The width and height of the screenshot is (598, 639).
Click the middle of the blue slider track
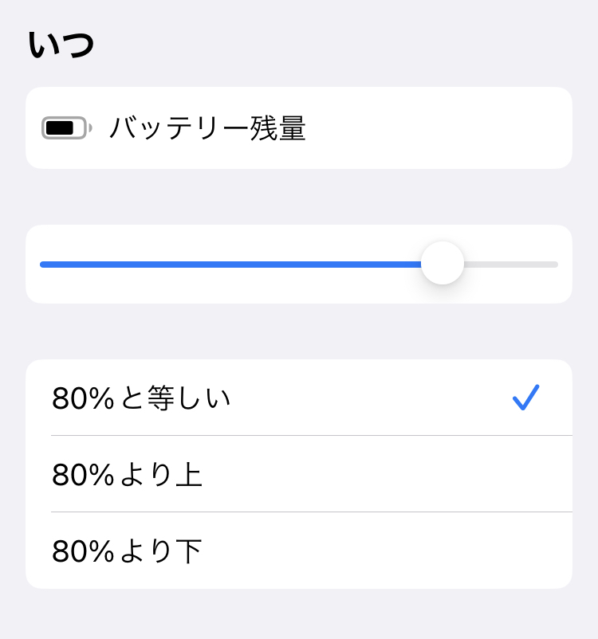pyautogui.click(x=231, y=264)
